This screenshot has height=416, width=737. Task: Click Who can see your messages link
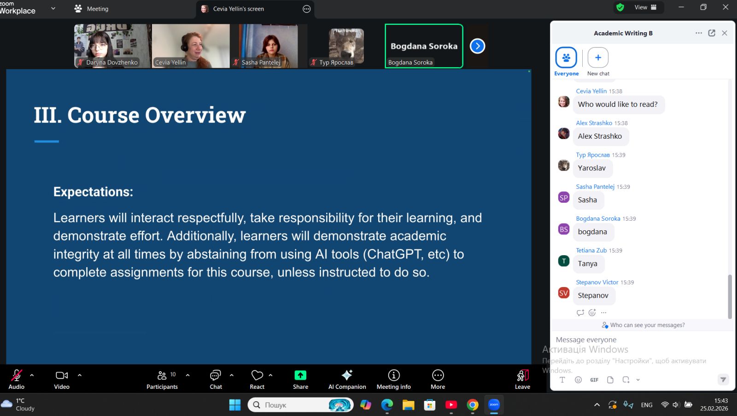[647, 325]
